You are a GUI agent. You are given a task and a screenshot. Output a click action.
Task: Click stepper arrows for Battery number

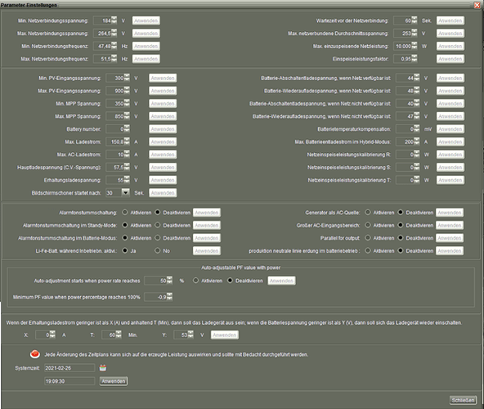coord(127,128)
